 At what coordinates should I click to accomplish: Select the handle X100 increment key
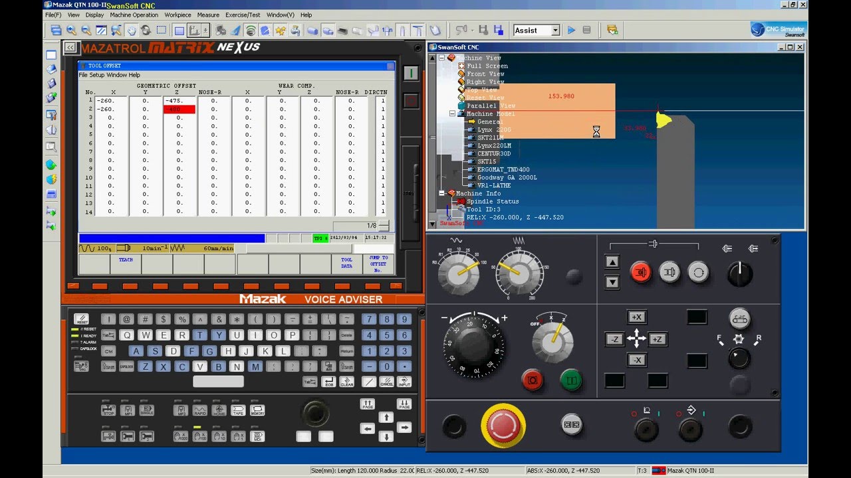[x=199, y=436]
